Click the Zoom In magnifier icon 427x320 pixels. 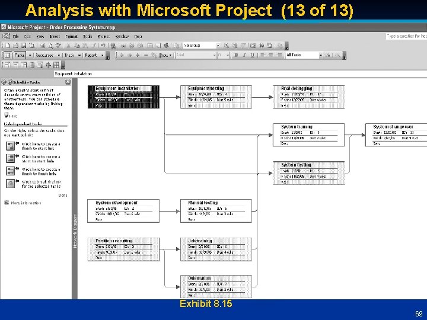coord(227,46)
